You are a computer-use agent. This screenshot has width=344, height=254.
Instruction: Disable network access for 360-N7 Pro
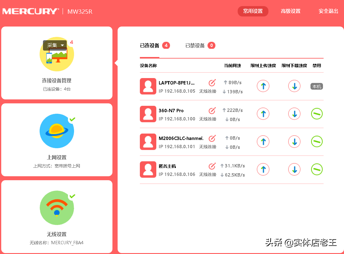point(317,114)
